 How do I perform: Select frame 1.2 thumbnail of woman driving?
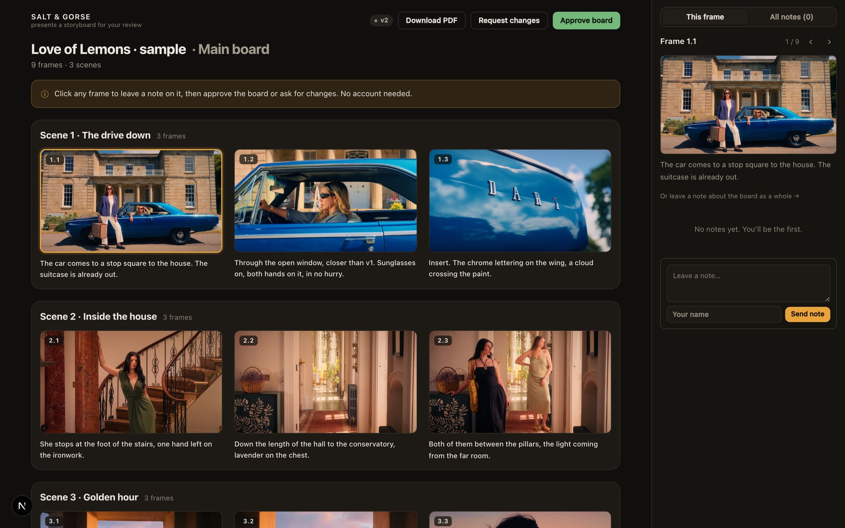coord(325,201)
